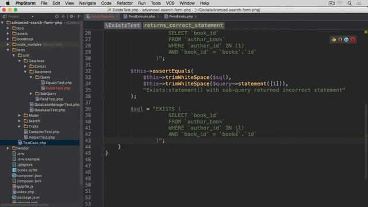Collapse the Statement folder
This screenshot has height=207, width=368.
(25, 71)
